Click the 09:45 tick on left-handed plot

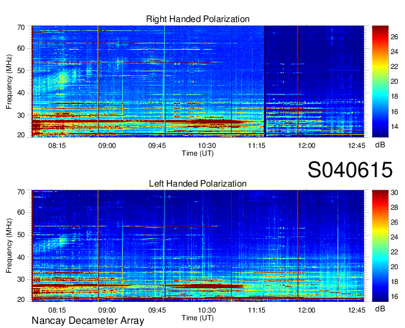point(157,310)
